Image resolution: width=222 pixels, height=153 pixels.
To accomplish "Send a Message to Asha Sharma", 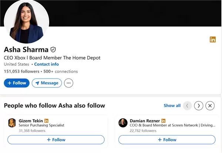I will [x=47, y=83].
